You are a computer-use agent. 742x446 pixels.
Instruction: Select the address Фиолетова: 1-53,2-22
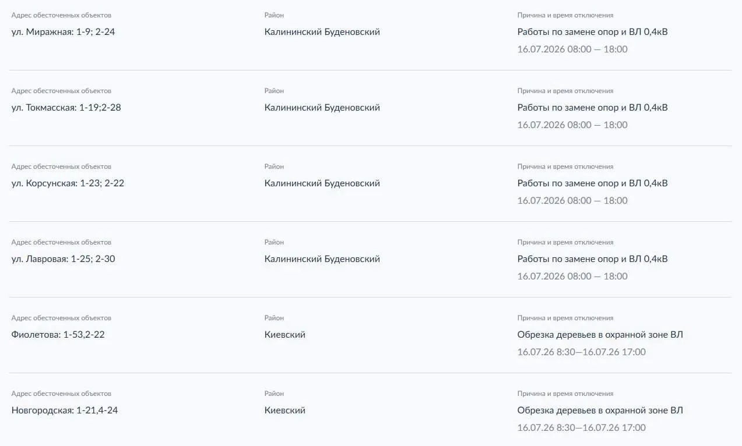(x=58, y=335)
